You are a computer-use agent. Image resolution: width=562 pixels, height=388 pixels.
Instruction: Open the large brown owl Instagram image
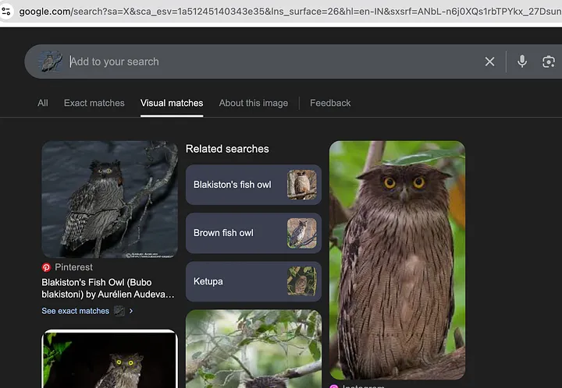coord(397,260)
